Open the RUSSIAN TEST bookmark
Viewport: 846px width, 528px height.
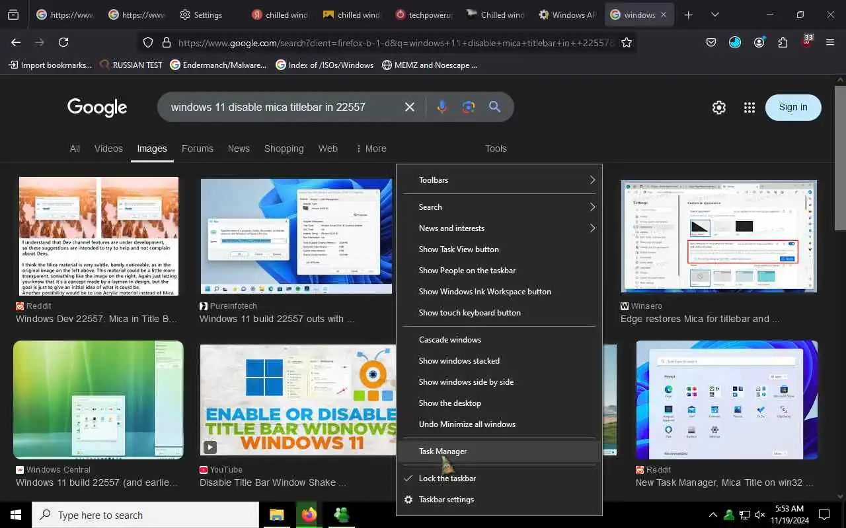(131, 65)
